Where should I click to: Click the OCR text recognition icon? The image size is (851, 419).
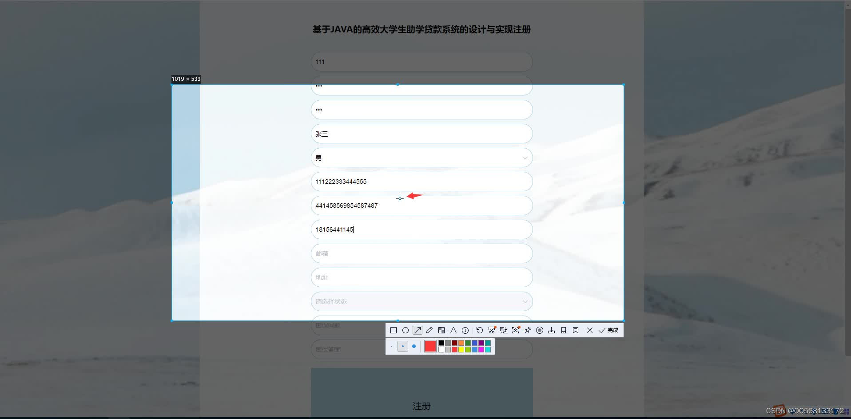pos(516,330)
